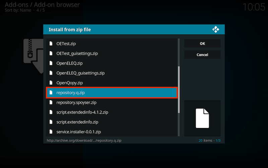
Task: Dismiss the dialog with Cancel
Action: point(202,55)
